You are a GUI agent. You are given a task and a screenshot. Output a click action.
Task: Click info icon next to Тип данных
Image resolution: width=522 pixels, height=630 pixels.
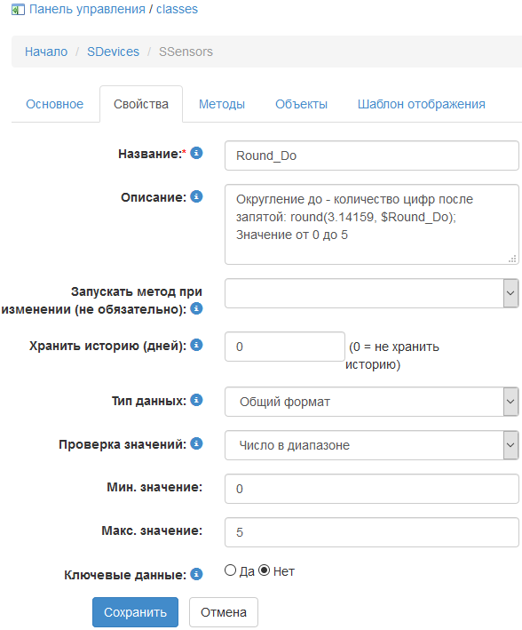[x=196, y=400]
